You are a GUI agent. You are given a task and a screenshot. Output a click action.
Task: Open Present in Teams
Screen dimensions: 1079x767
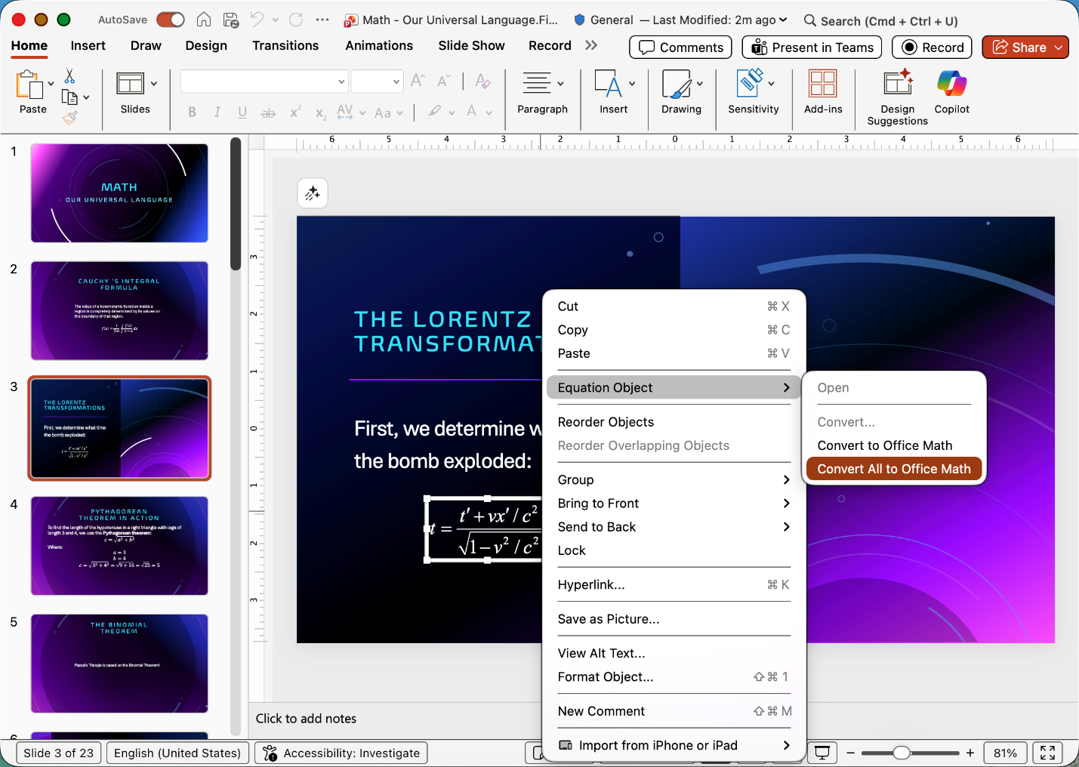811,47
